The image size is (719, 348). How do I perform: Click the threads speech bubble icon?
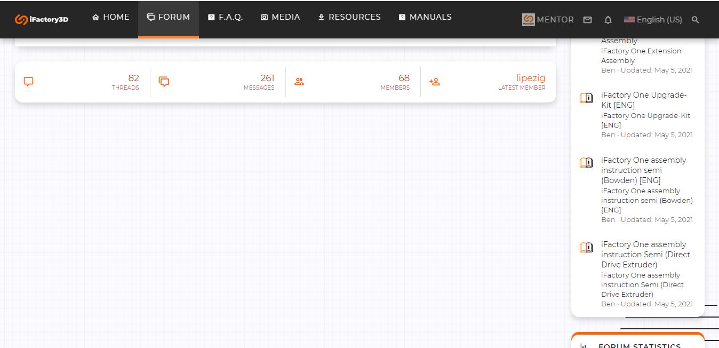point(29,82)
